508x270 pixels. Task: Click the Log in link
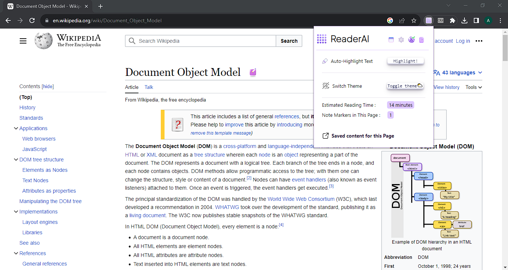(x=463, y=41)
